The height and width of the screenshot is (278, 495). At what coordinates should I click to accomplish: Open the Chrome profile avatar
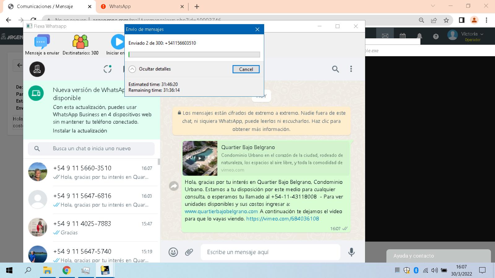click(474, 20)
